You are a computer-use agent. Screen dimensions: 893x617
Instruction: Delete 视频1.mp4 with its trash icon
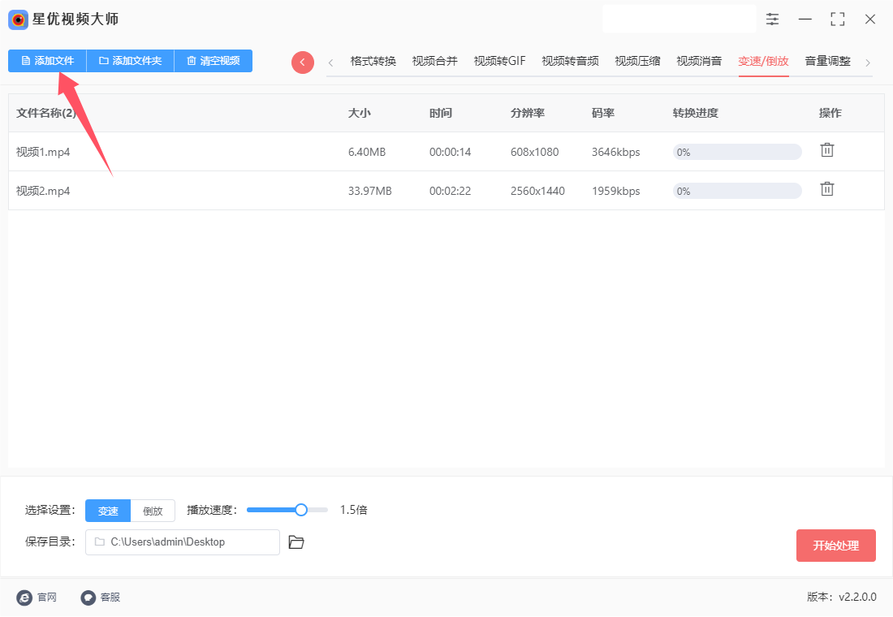[x=827, y=150]
